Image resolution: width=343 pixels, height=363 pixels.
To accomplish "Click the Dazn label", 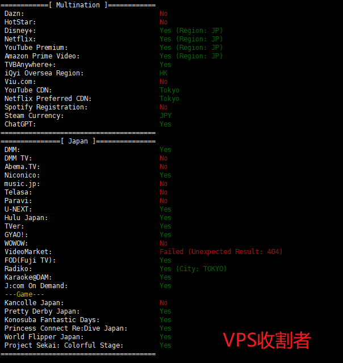I will [x=14, y=14].
